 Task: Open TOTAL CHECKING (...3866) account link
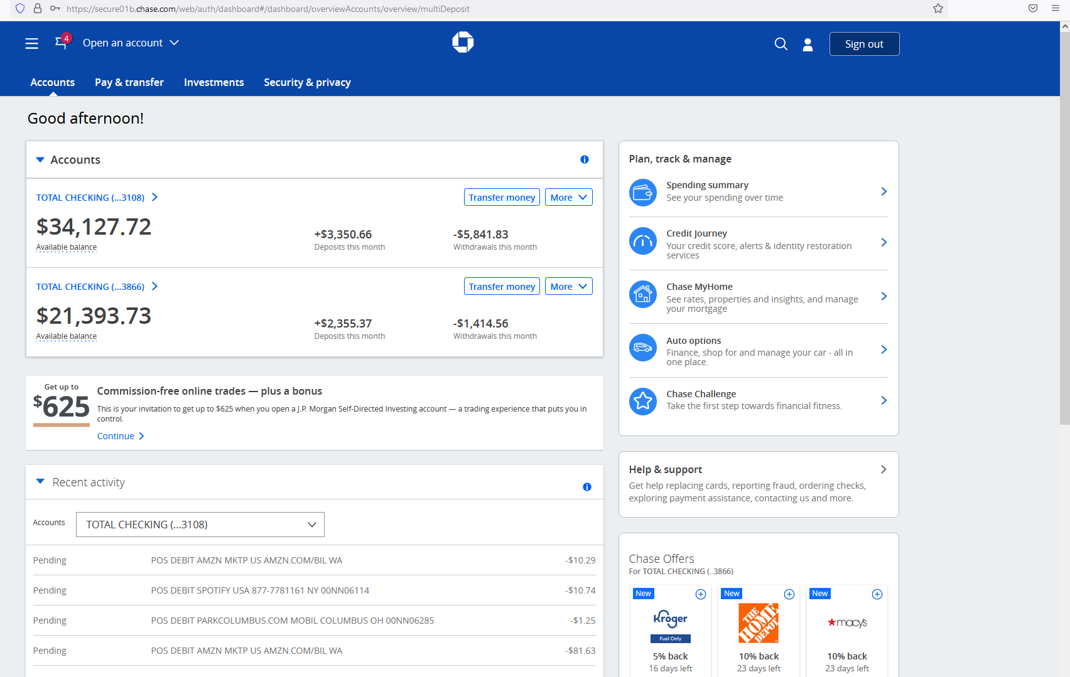click(x=97, y=287)
